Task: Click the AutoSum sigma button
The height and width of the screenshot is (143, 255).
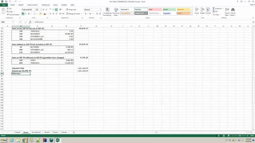Action: point(217,8)
